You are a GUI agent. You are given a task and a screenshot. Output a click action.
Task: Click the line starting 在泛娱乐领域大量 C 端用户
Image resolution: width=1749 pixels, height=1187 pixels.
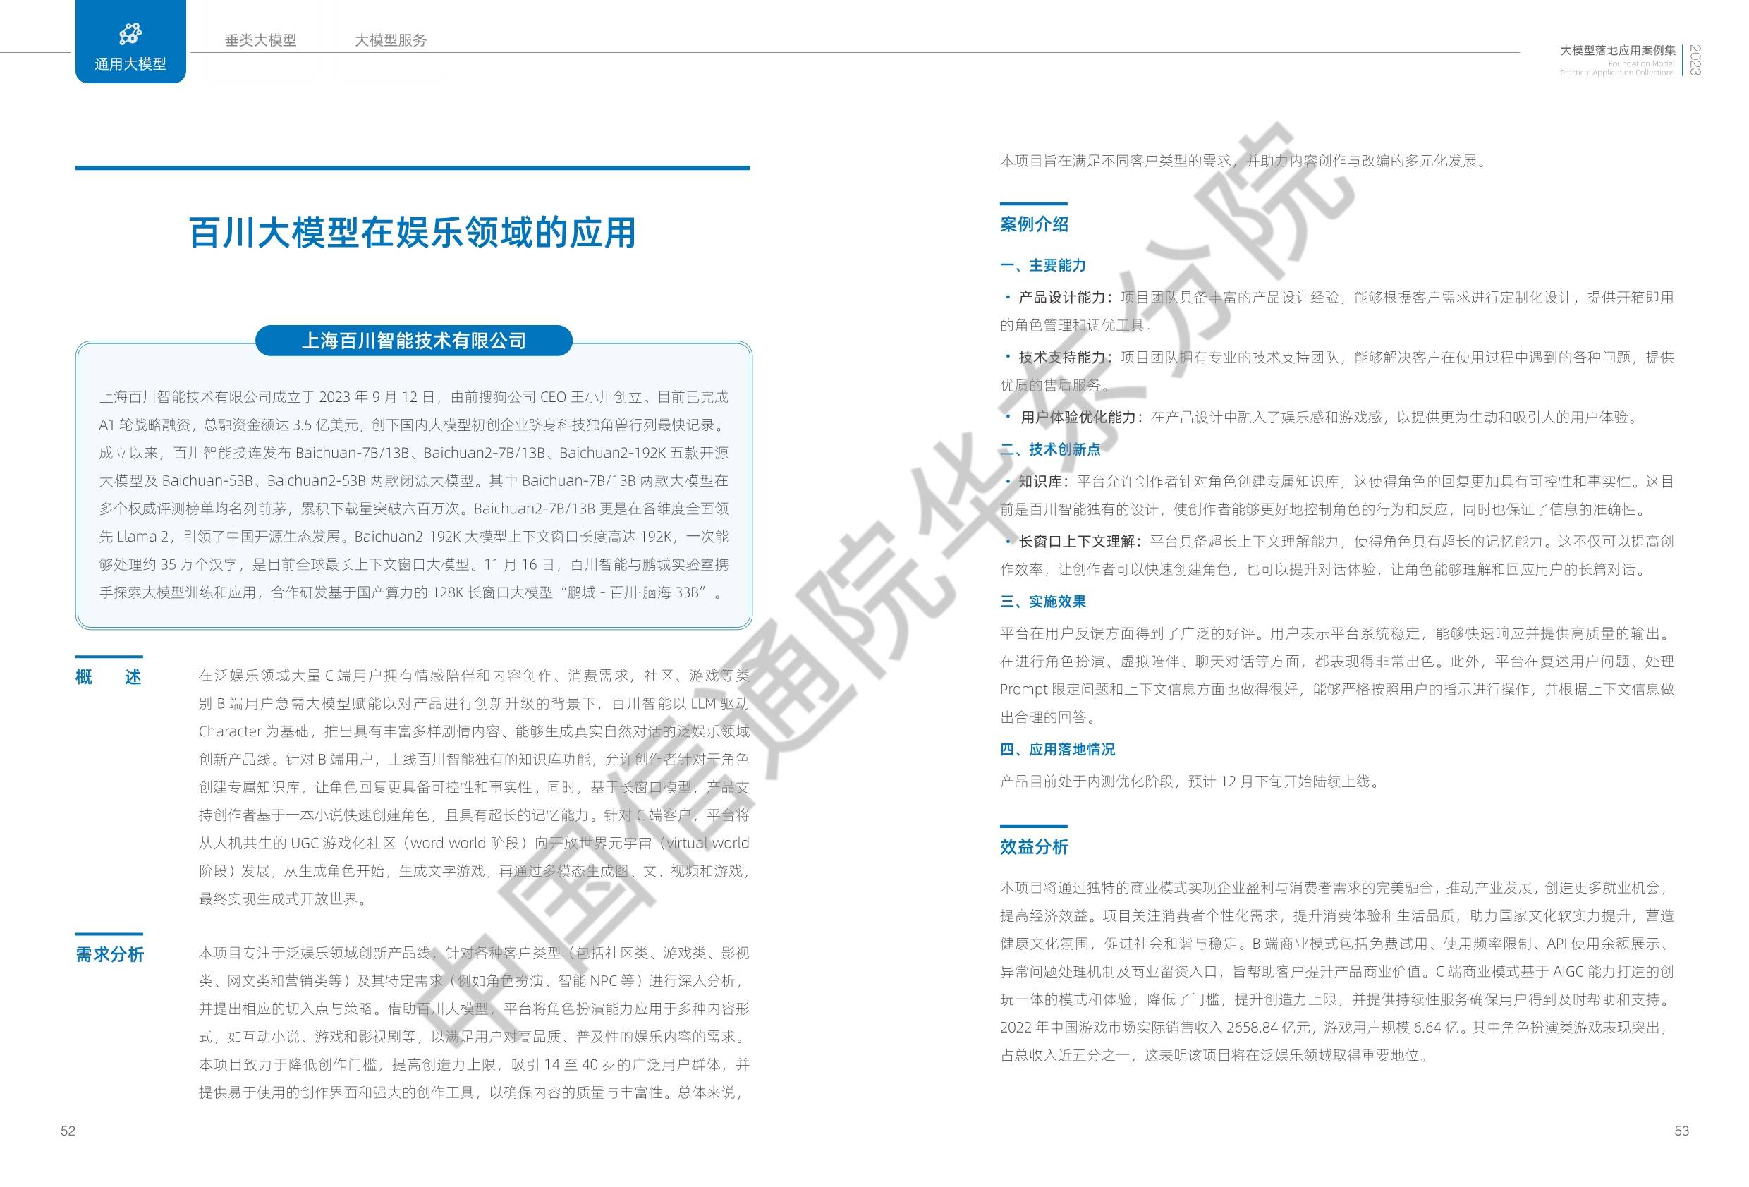click(x=474, y=675)
